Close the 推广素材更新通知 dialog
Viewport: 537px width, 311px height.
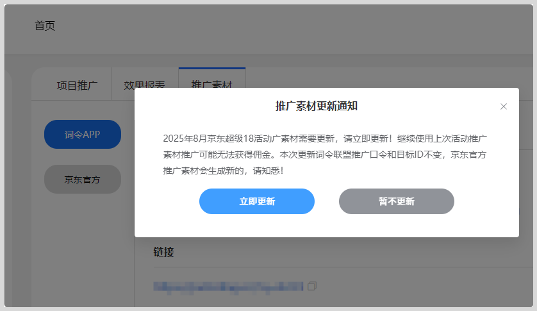pos(504,106)
